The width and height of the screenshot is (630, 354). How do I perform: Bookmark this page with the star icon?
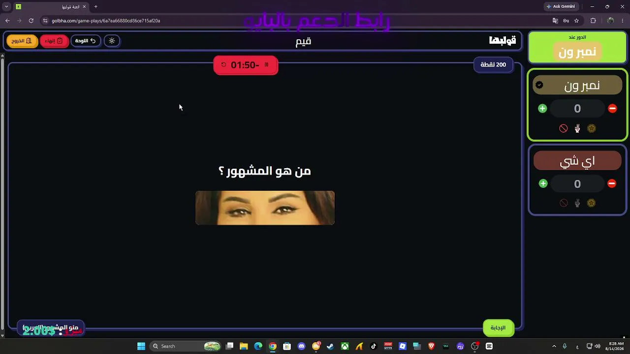(x=576, y=21)
